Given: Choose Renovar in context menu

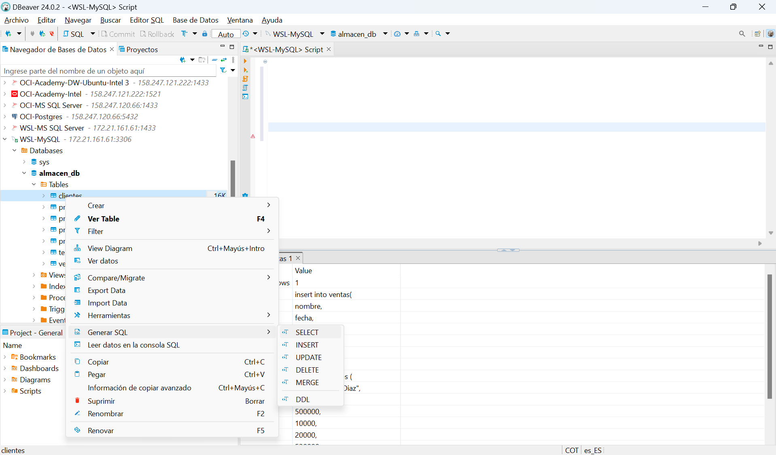Looking at the screenshot, I should point(172,431).
